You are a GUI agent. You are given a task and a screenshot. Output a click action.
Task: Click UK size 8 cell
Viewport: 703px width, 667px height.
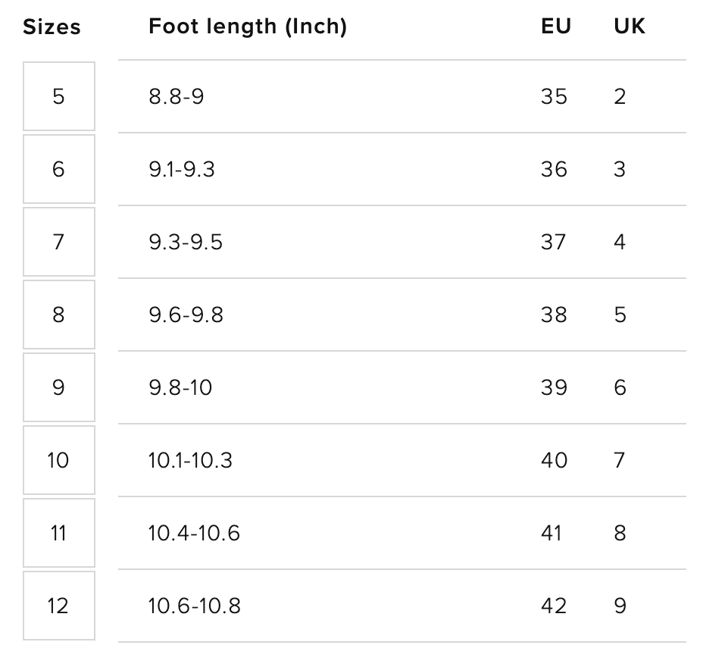[620, 533]
